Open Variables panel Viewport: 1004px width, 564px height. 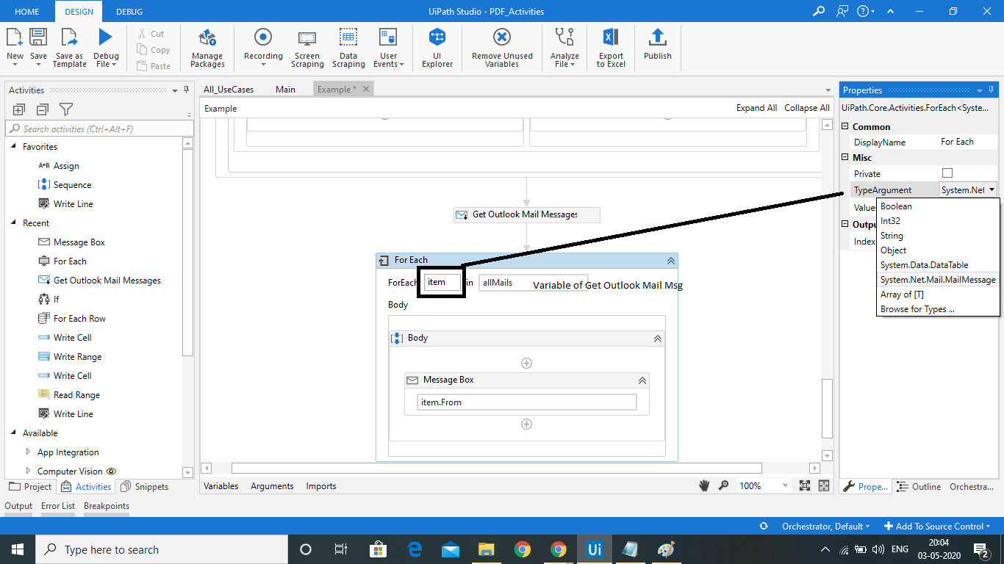tap(220, 486)
